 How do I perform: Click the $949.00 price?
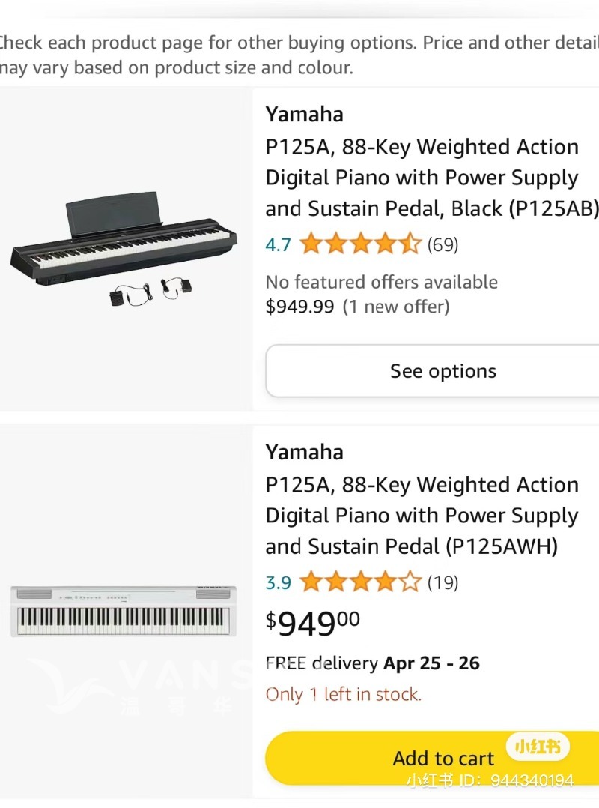point(313,622)
